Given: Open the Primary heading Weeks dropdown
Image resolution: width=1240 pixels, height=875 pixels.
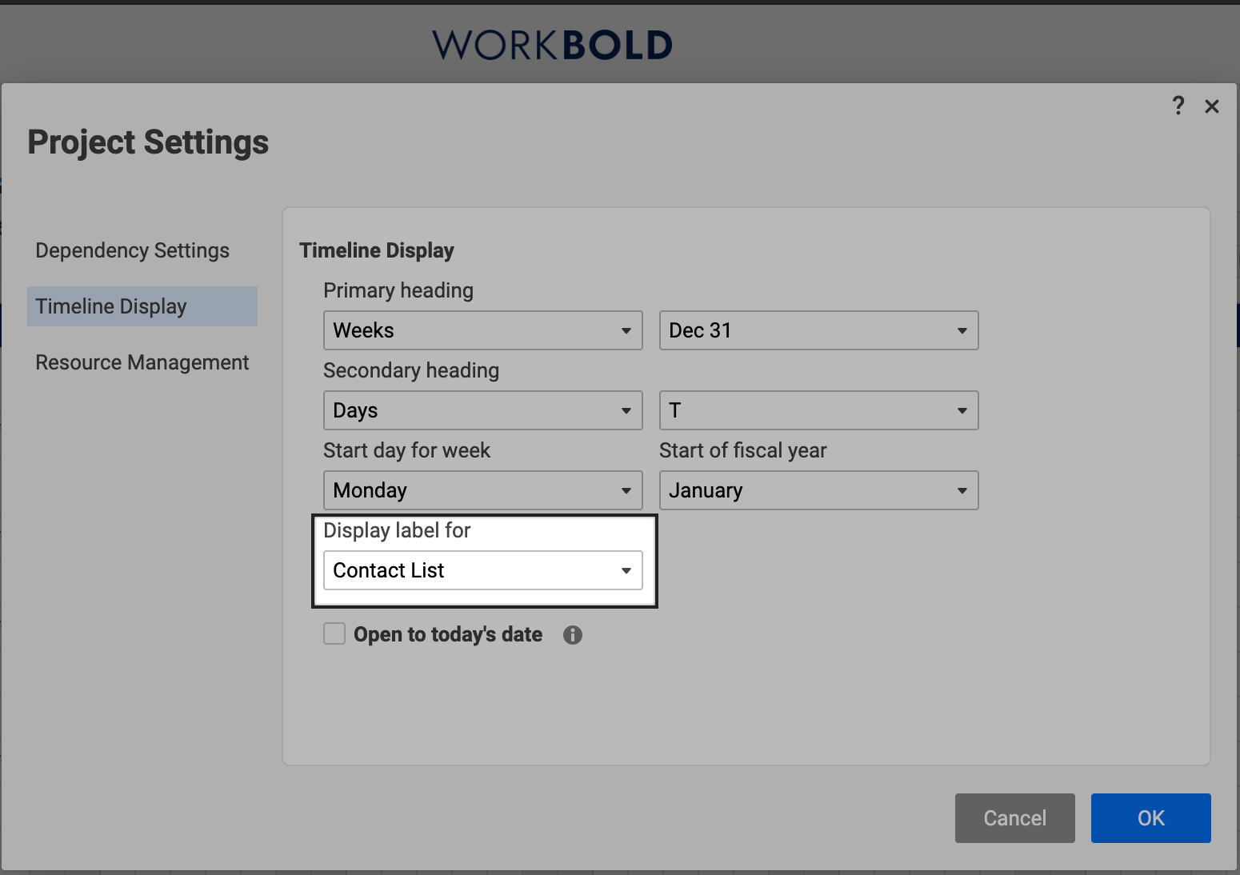Looking at the screenshot, I should (482, 330).
